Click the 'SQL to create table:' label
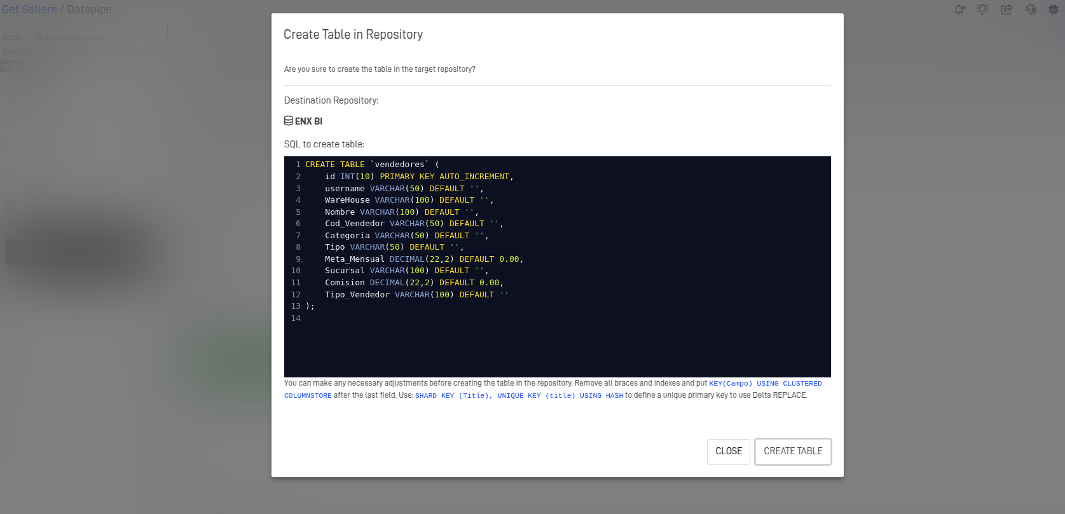The width and height of the screenshot is (1065, 514). 324,144
